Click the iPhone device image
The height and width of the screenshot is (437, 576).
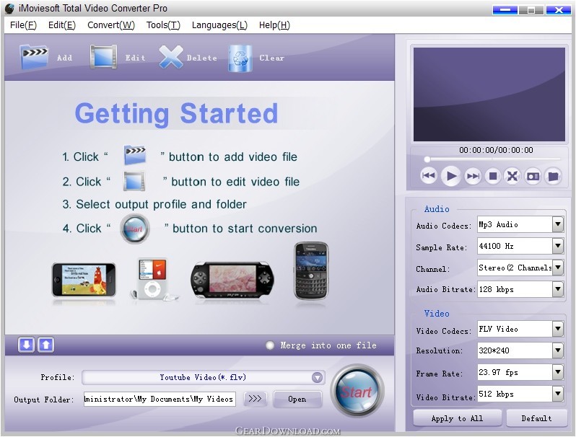(x=84, y=280)
